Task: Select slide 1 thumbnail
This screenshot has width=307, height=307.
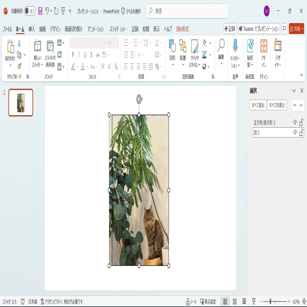Action: 21,103
